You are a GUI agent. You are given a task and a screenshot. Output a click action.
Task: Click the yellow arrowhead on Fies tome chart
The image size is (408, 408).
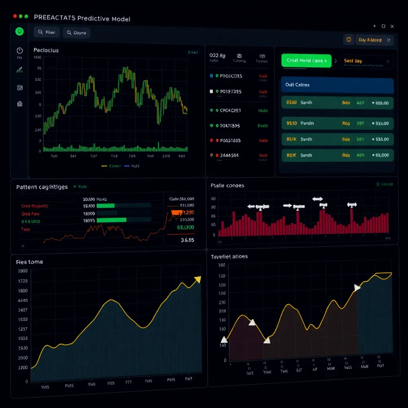coord(197,280)
